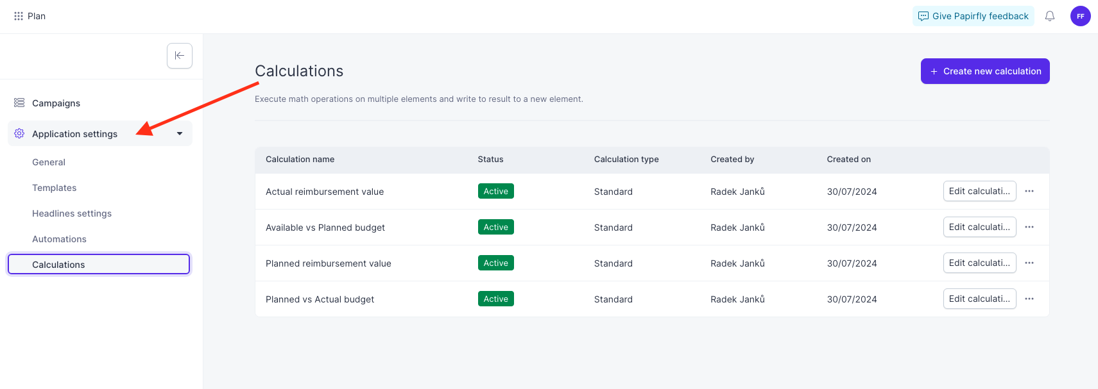This screenshot has width=1098, height=389.
Task: Collapse Application settings dropdown arrow
Action: [180, 133]
